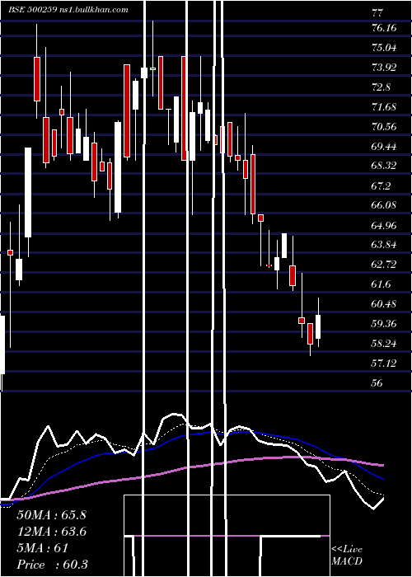
Task: Select the 75.04 price axis value
Action: coord(384,48)
